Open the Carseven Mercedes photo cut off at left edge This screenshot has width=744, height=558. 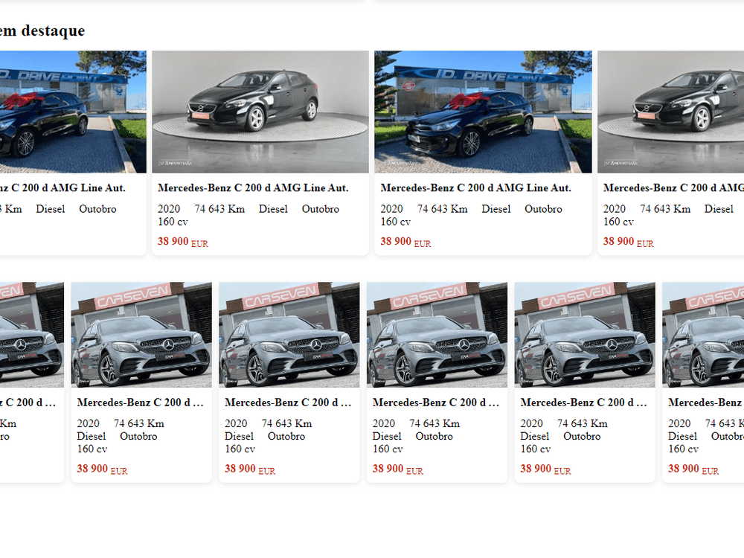[32, 335]
